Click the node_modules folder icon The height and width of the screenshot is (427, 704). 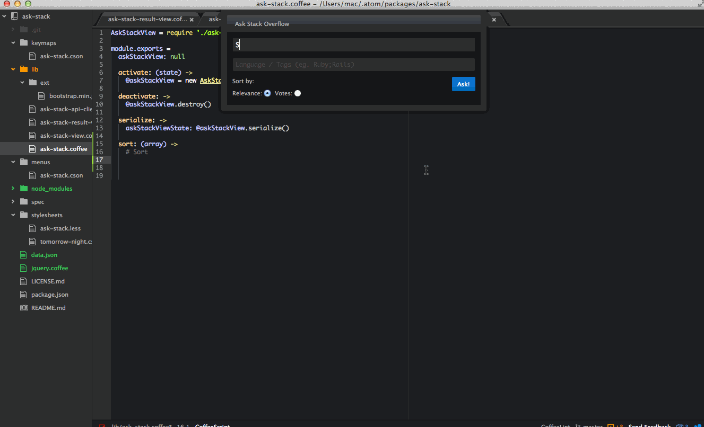23,189
